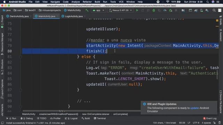
Task: Open SDK Manager icon in toolbar
Action: coord(207,10)
